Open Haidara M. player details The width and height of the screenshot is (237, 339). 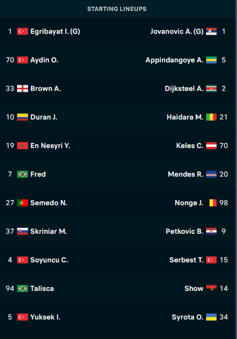pos(185,117)
